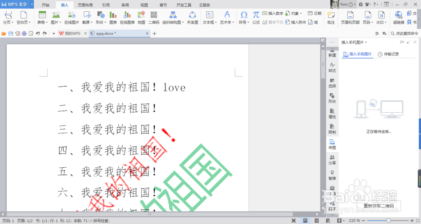Screen dimensions: 421x224
Task: Expand the 表格 dropdown arrow
Action: (47, 23)
